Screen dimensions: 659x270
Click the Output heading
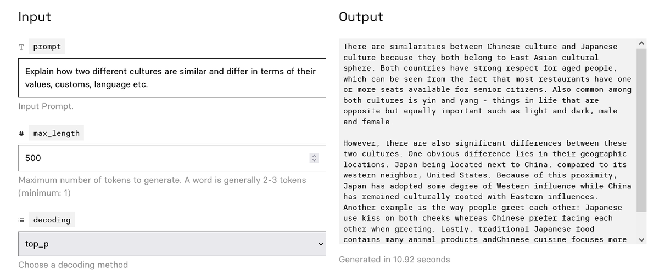(361, 16)
